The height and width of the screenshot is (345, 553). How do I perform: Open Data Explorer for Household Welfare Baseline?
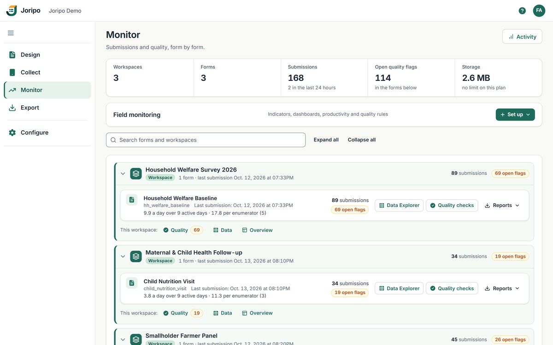399,206
